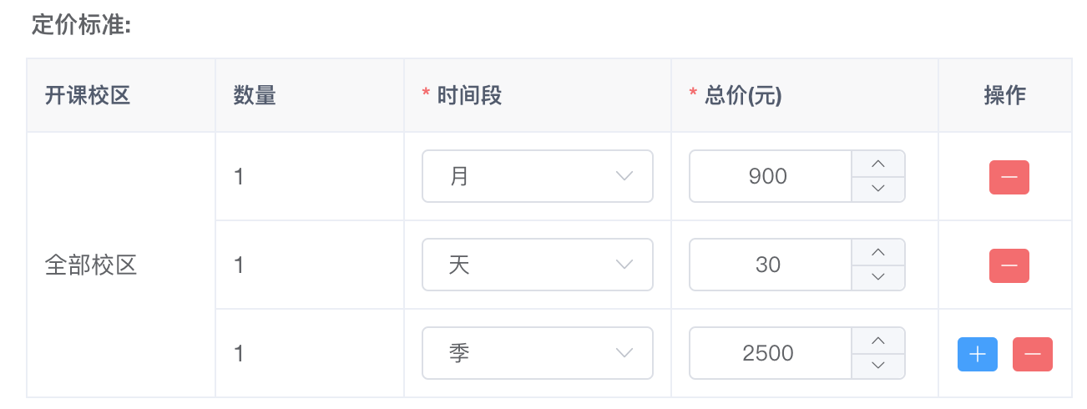Focus the 900 price input field
Image resolution: width=1087 pixels, height=409 pixels.
[x=770, y=176]
